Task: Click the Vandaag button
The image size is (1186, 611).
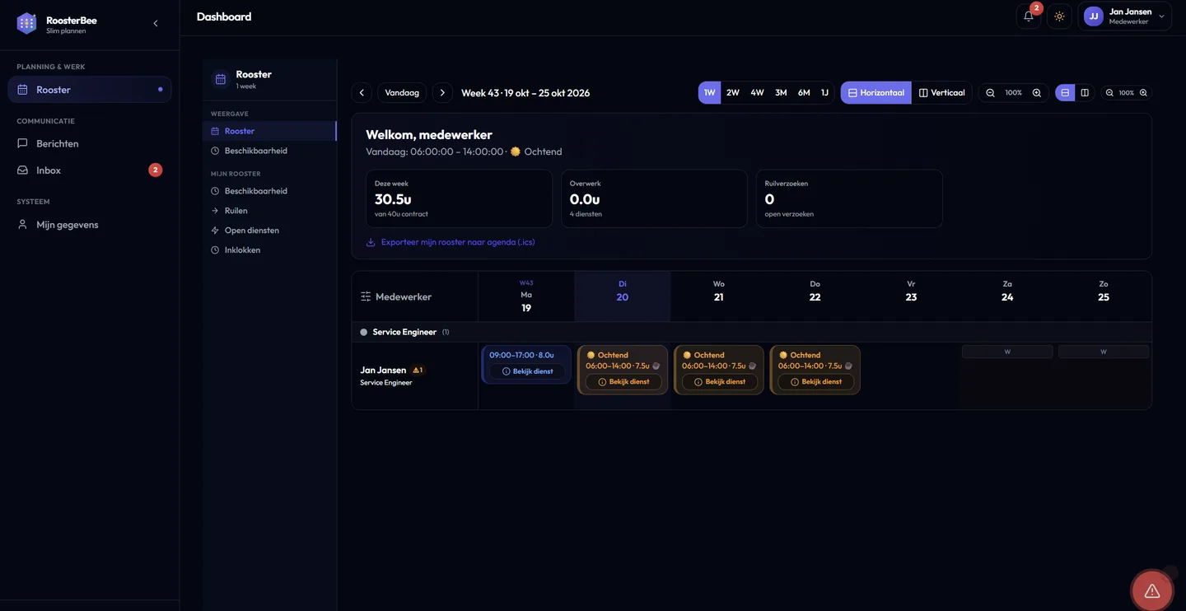Action: (x=402, y=93)
